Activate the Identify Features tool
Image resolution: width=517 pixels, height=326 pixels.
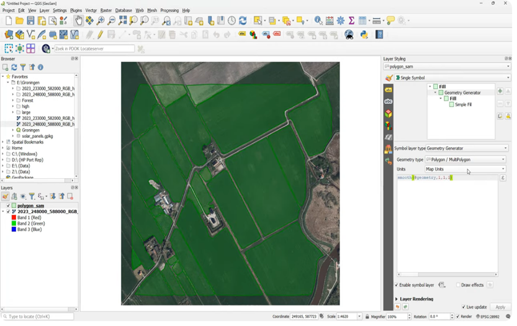point(318,20)
